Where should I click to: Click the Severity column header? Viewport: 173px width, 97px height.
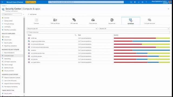[116, 35]
